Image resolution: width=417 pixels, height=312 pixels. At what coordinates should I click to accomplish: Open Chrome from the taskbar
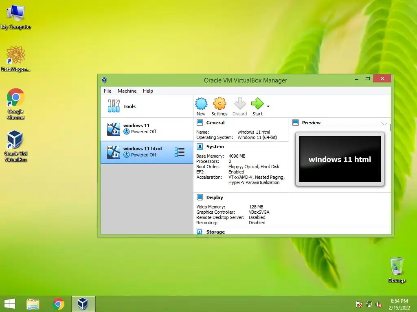click(x=59, y=304)
